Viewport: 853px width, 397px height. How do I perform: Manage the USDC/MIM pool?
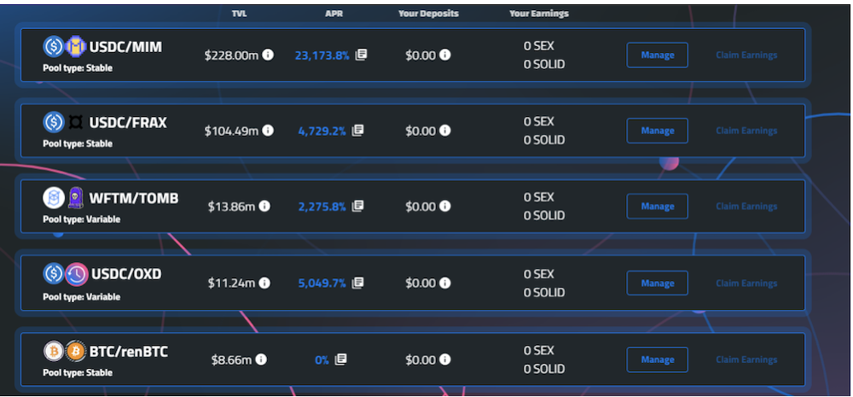[x=657, y=55]
